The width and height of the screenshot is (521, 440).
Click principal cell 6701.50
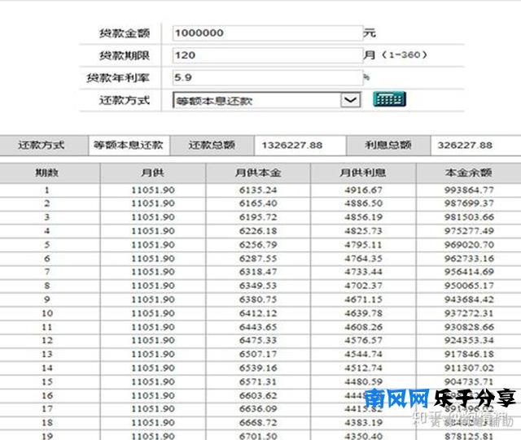pyautogui.click(x=258, y=436)
